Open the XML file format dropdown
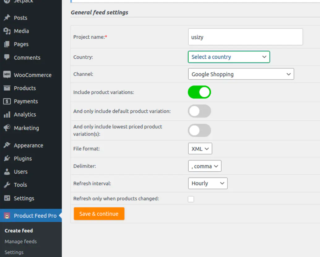 (200, 149)
